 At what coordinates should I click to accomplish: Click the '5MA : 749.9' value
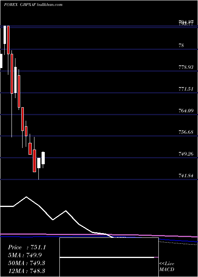[25, 255]
